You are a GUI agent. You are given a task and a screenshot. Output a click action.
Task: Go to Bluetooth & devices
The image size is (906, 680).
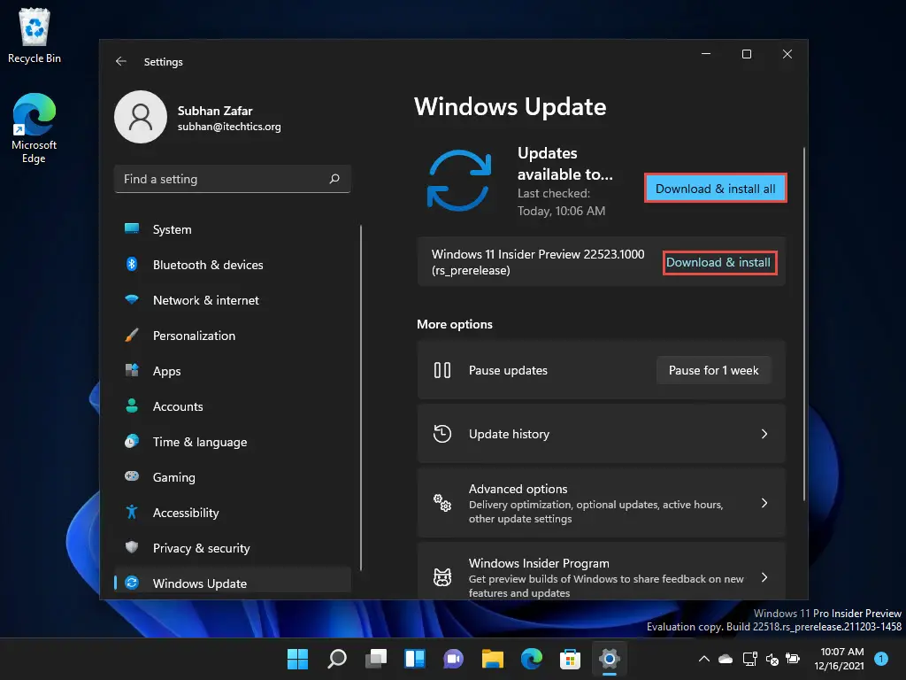233,265
